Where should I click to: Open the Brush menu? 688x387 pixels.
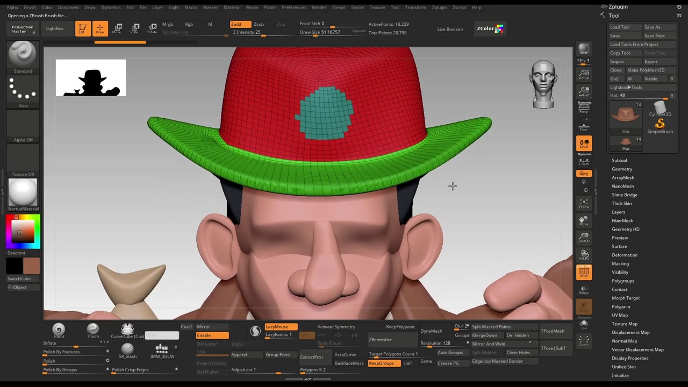pyautogui.click(x=30, y=8)
